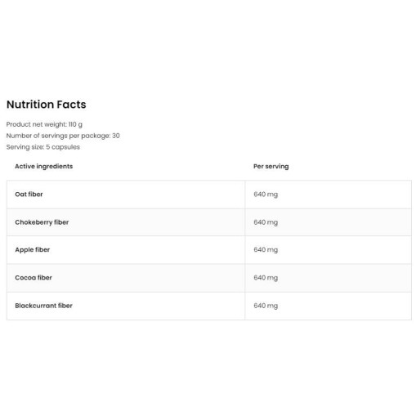The height and width of the screenshot is (416, 416).
Task: Click the Serving size 5 capsules text
Action: point(43,147)
